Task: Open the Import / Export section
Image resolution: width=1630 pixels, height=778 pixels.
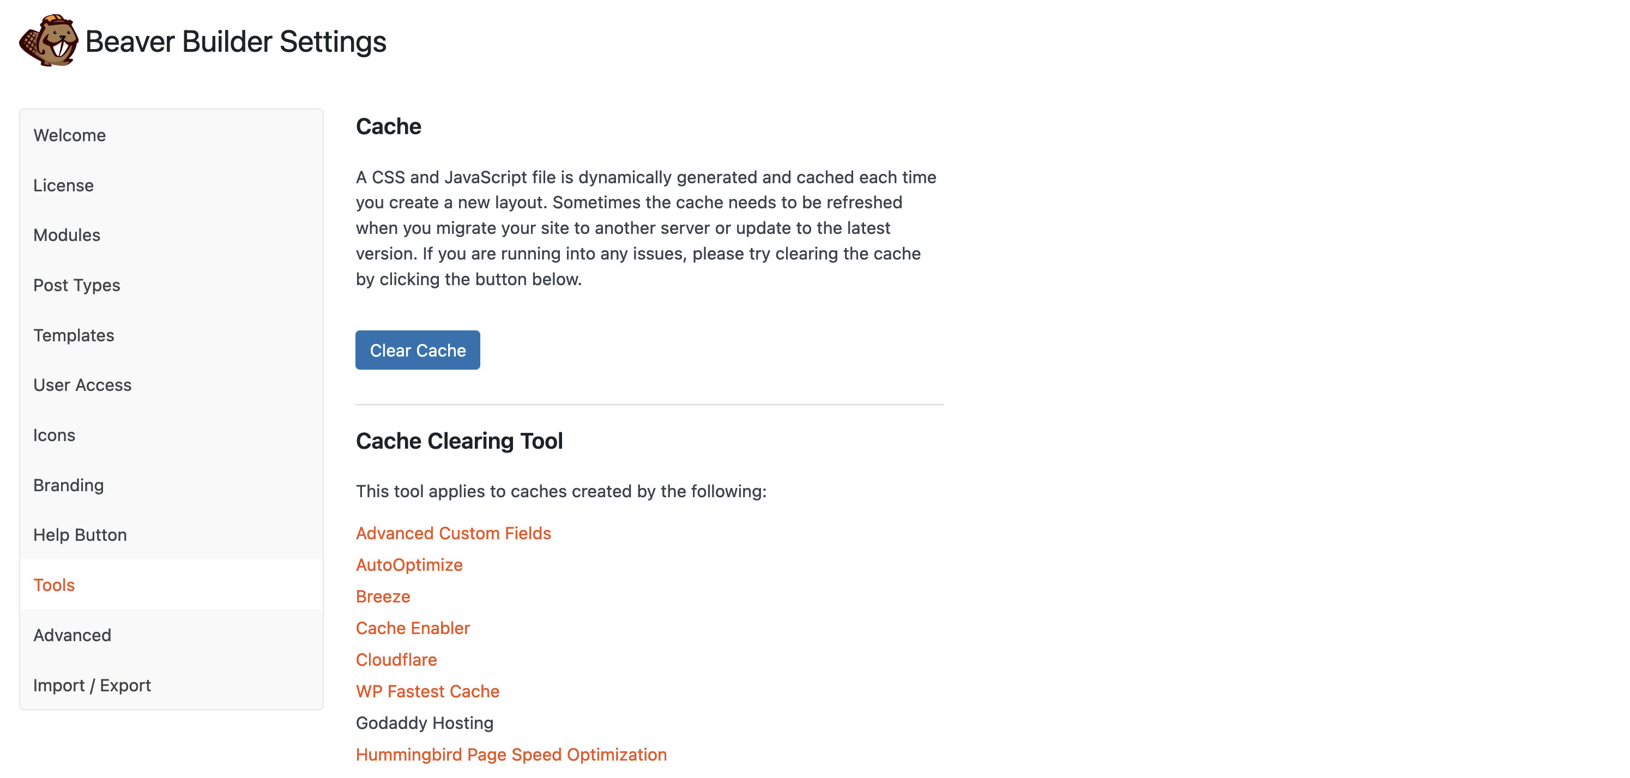Action: (x=92, y=684)
